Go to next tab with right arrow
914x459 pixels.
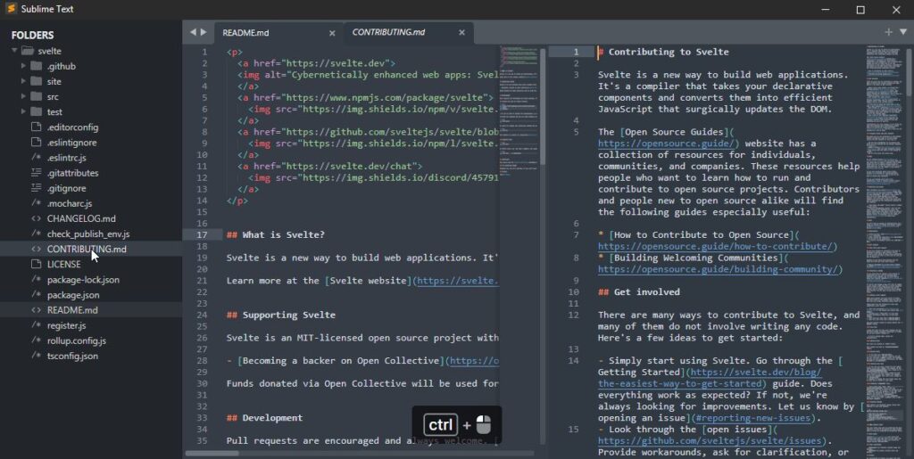(x=204, y=33)
